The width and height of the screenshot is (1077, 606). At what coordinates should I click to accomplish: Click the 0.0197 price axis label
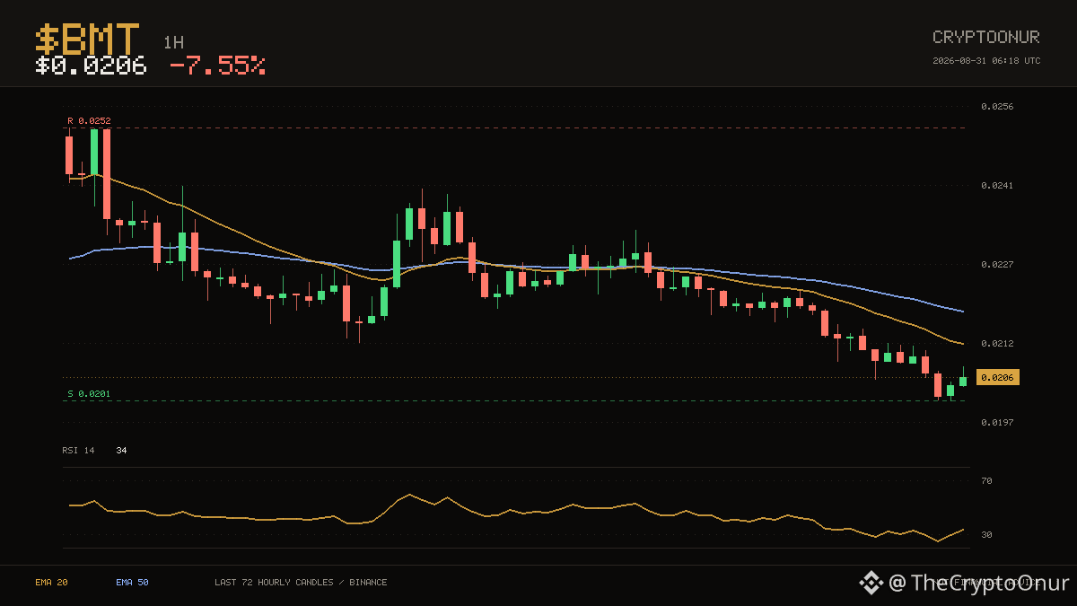tap(997, 422)
